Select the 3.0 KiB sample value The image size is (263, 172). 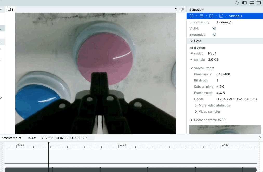click(213, 59)
